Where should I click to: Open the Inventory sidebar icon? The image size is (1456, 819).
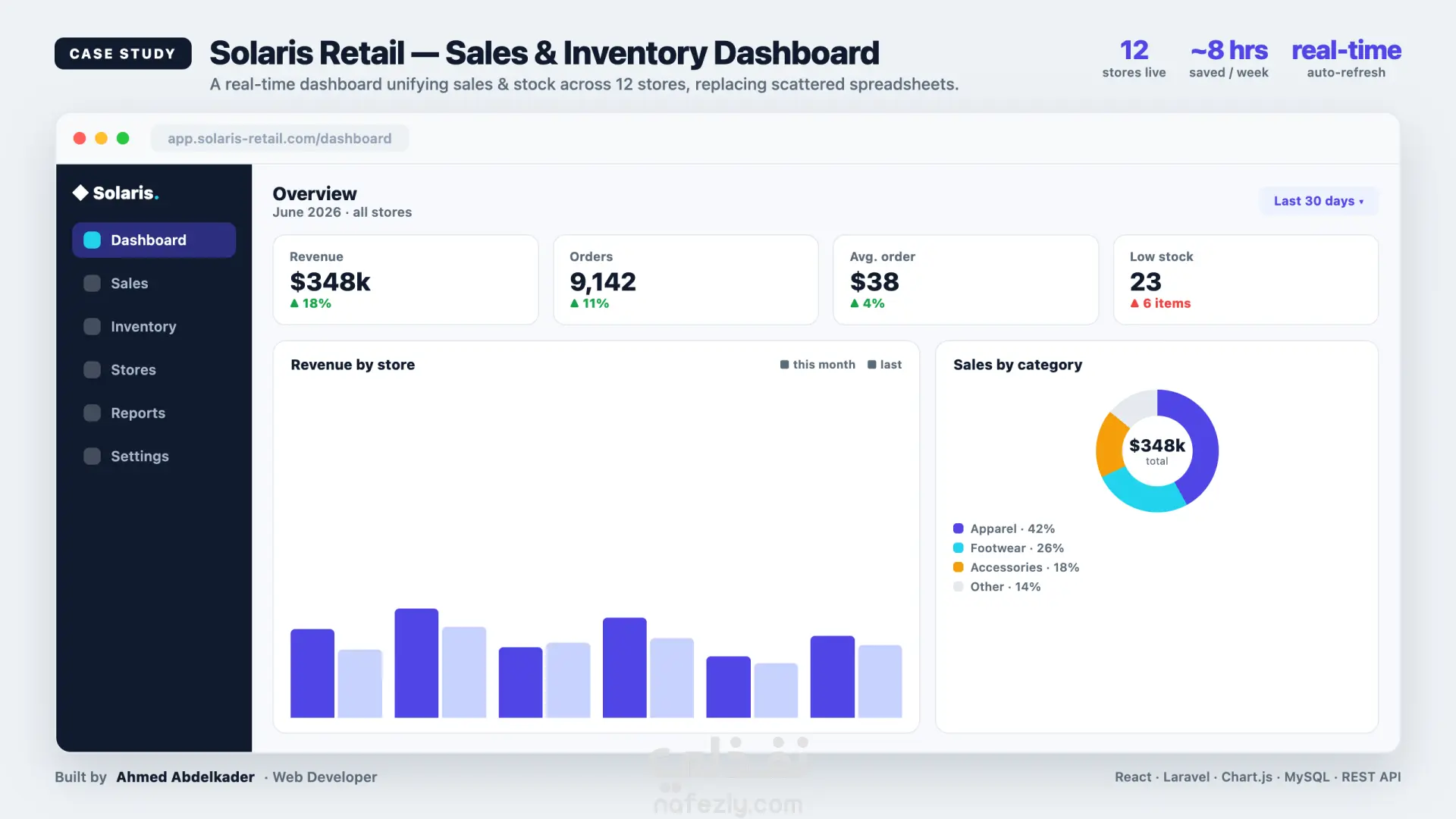(92, 326)
